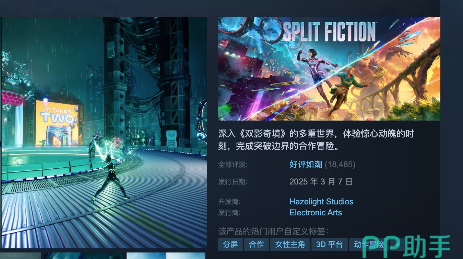Click the Hazelight Studios developer link

pyautogui.click(x=321, y=202)
